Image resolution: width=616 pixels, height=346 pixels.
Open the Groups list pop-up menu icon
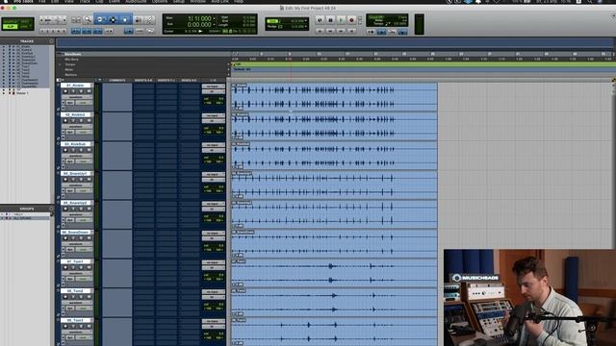pyautogui.click(x=51, y=209)
